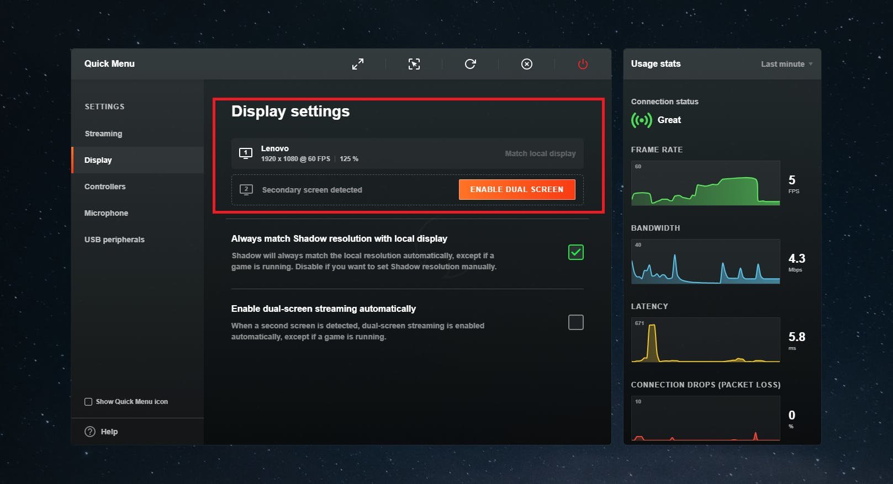
Task: Click the Secondary screen detected text
Action: pyautogui.click(x=312, y=190)
